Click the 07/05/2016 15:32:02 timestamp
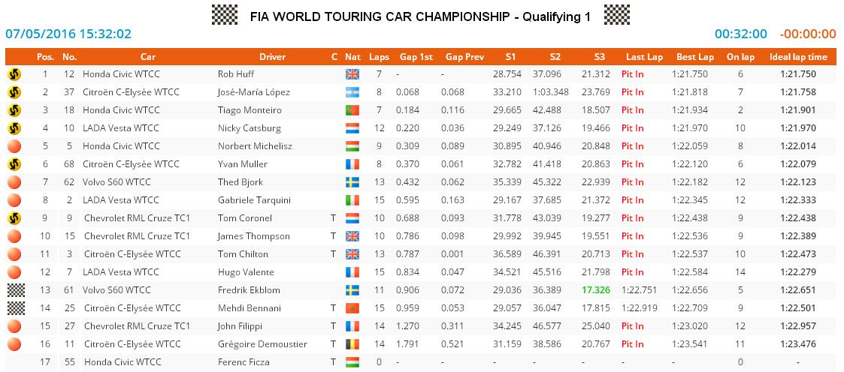The width and height of the screenshot is (844, 372). [68, 34]
